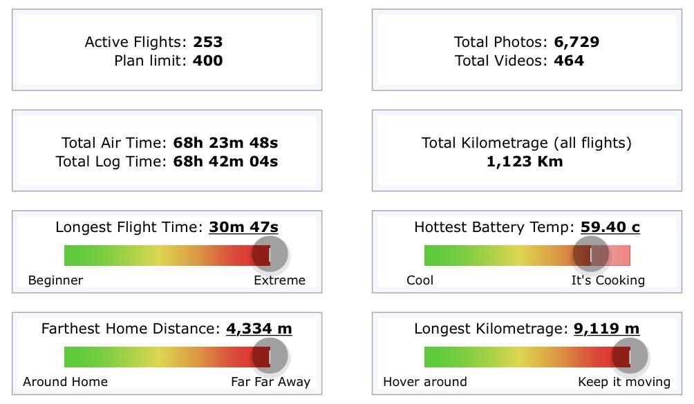Select the Total Videos count 464
Viewport: 694px width, 404px height.
coord(569,61)
